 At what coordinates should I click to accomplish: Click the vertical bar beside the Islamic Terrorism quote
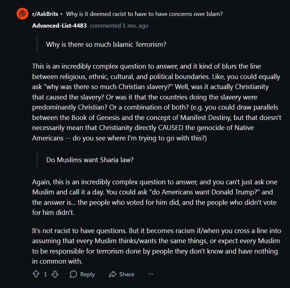coord(37,44)
